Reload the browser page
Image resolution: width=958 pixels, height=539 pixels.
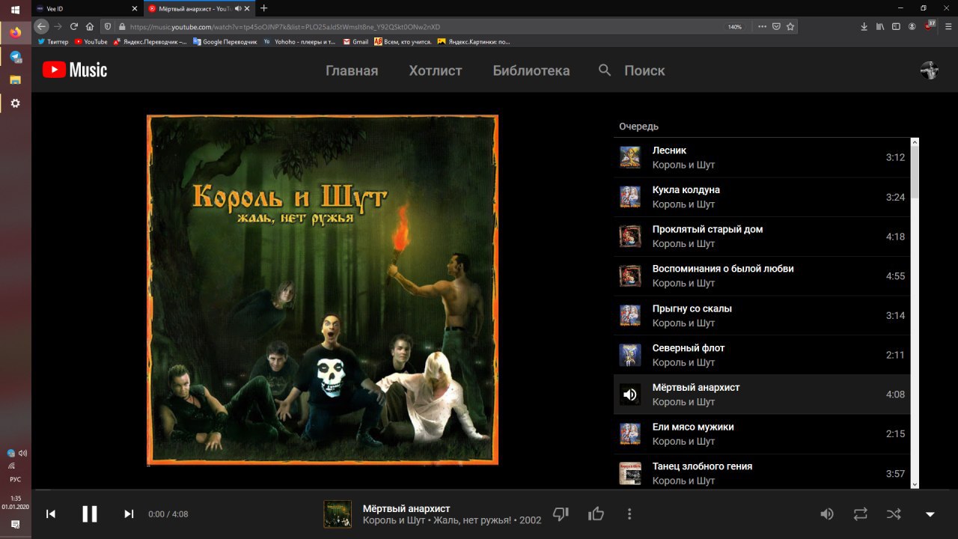[x=73, y=26]
